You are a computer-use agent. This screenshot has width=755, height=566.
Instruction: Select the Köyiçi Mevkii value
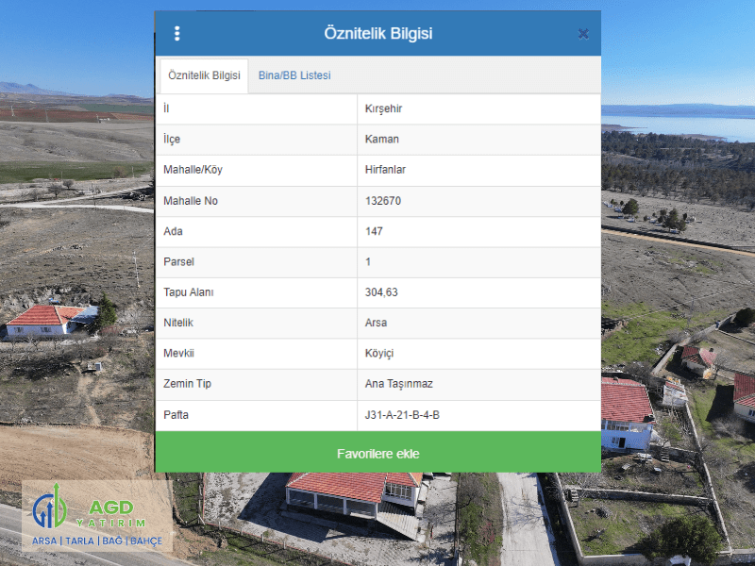(379, 354)
